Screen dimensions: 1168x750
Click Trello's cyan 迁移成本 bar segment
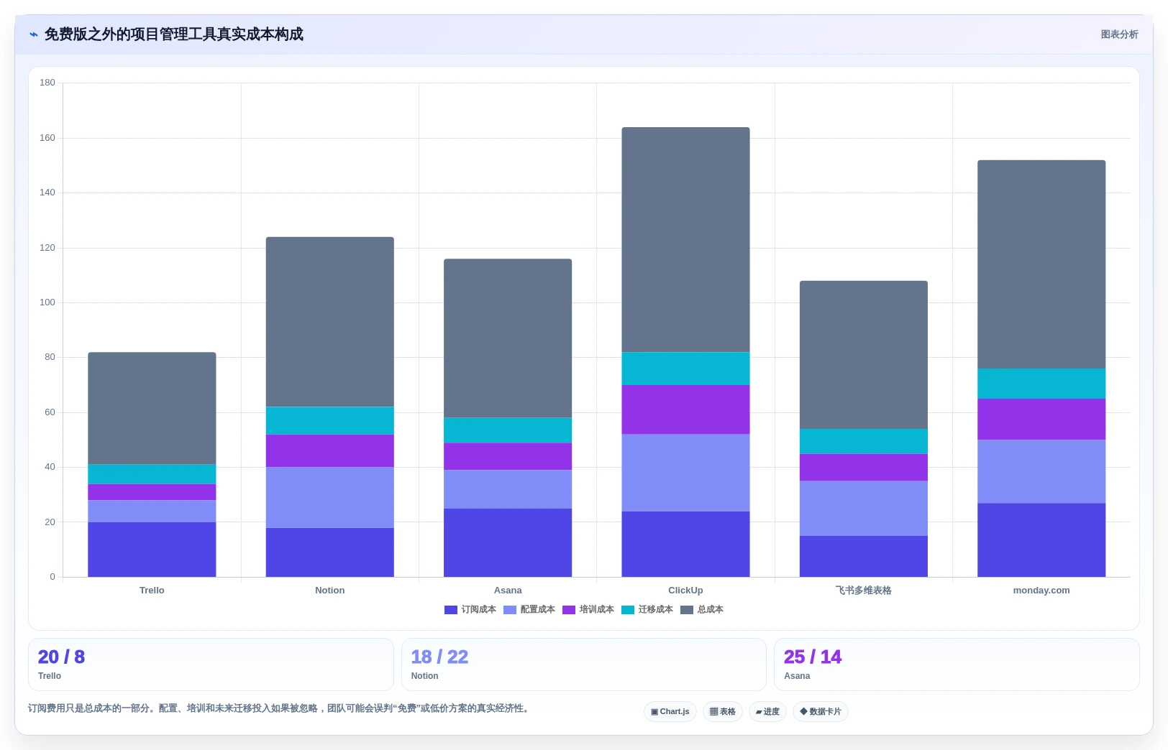[152, 474]
